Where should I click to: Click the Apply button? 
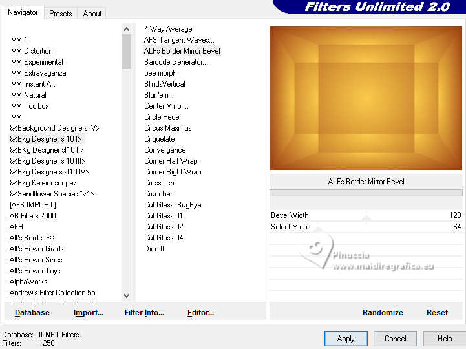pos(346,339)
